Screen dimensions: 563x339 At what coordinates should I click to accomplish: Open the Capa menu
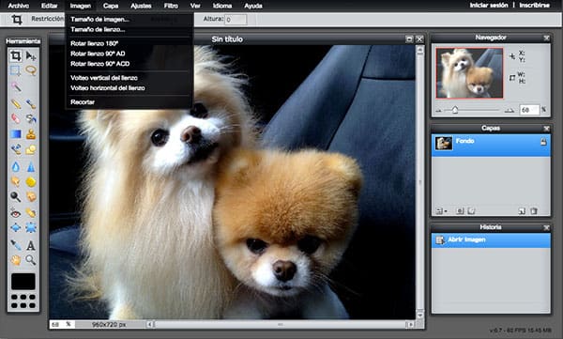pos(111,6)
